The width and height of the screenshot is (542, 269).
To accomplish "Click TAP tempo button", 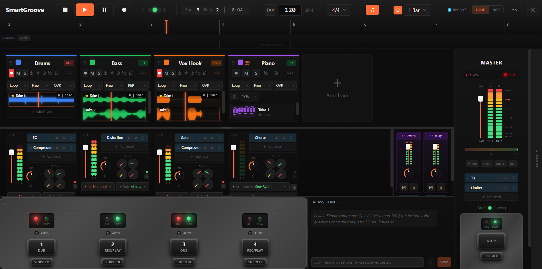I will (270, 10).
